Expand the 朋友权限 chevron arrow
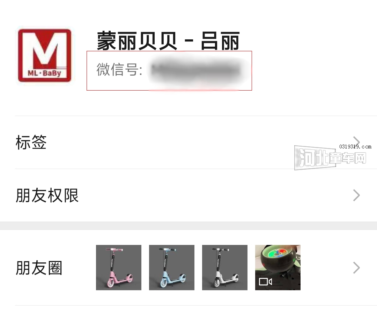Image resolution: width=377 pixels, height=316 pixels. coord(356,195)
